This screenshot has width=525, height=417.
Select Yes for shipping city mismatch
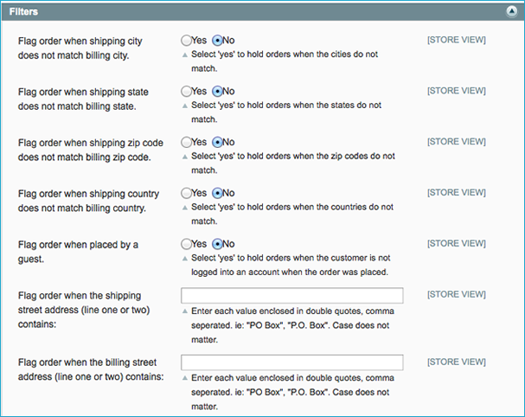(186, 41)
